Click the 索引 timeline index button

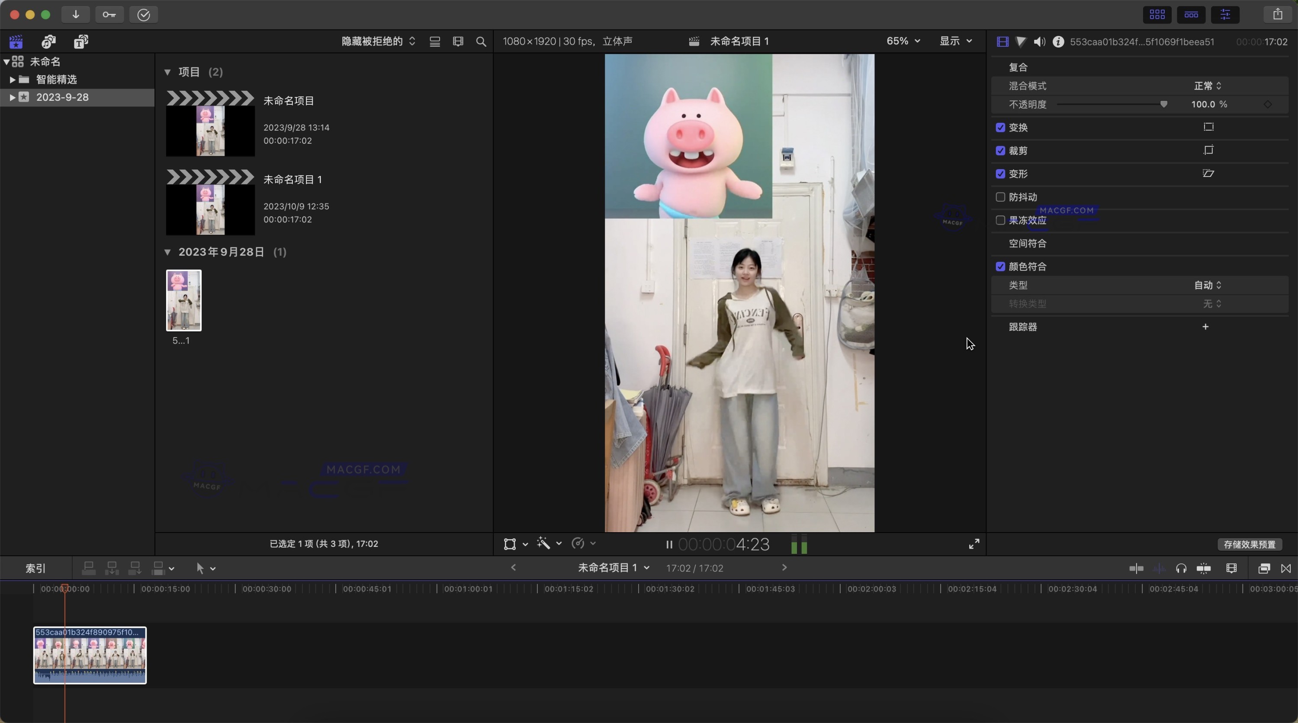tap(35, 569)
